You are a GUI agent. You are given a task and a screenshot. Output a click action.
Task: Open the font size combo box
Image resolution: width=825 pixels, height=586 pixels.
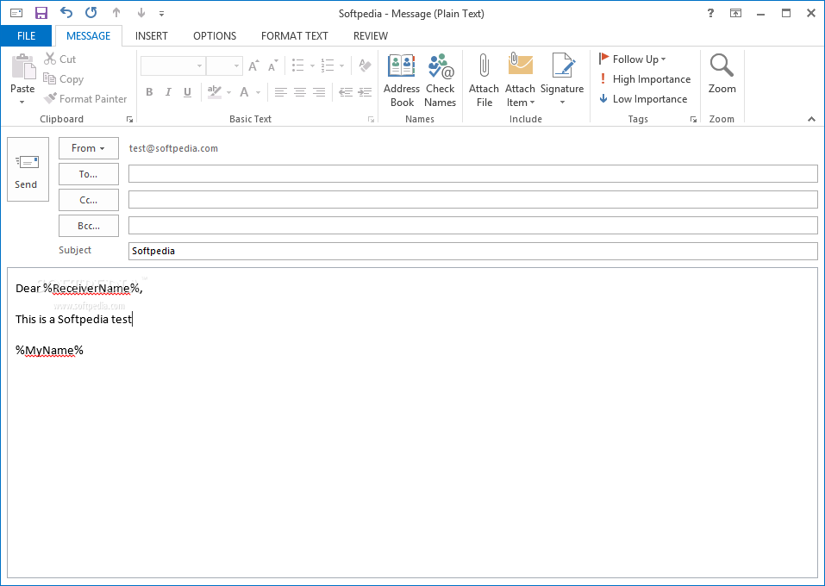click(225, 65)
